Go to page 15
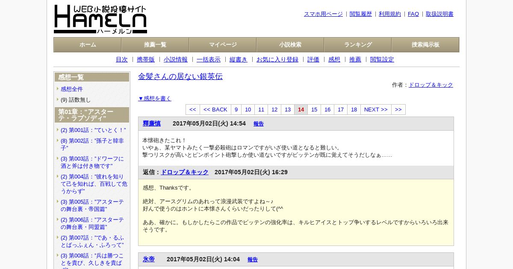 coord(314,110)
